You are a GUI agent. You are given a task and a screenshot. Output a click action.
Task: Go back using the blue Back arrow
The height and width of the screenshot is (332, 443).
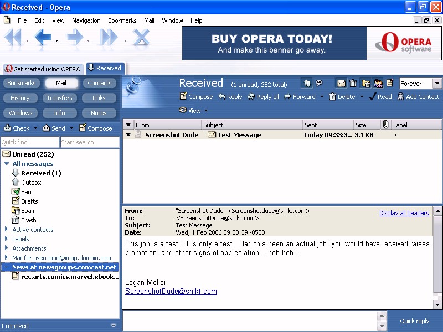point(43,38)
